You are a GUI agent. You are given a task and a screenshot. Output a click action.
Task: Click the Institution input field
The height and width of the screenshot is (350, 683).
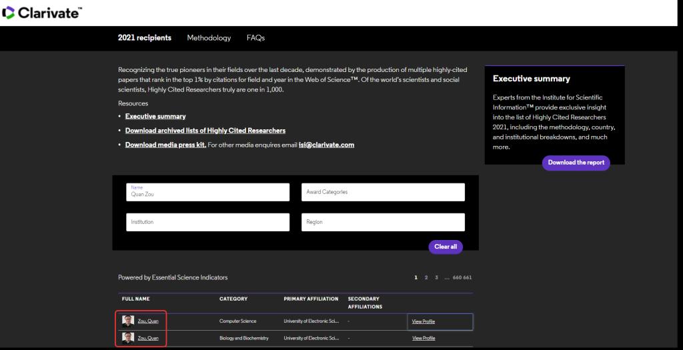coord(208,222)
